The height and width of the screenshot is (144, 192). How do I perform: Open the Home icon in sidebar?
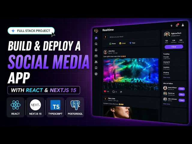coord(96,38)
